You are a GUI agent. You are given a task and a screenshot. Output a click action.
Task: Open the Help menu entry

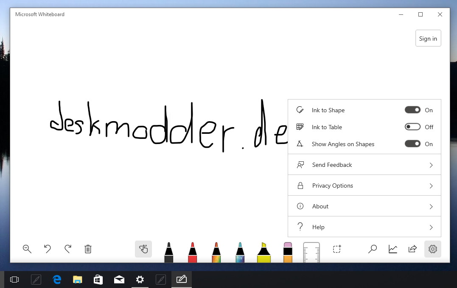(x=364, y=227)
